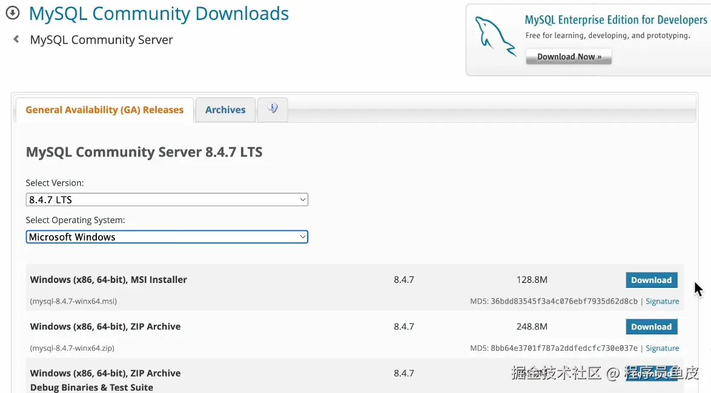Download the Windows MSI Installer

click(x=652, y=280)
